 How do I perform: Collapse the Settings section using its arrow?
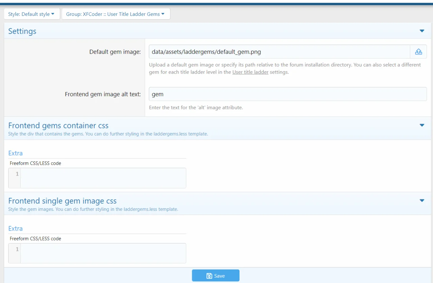pos(422,31)
